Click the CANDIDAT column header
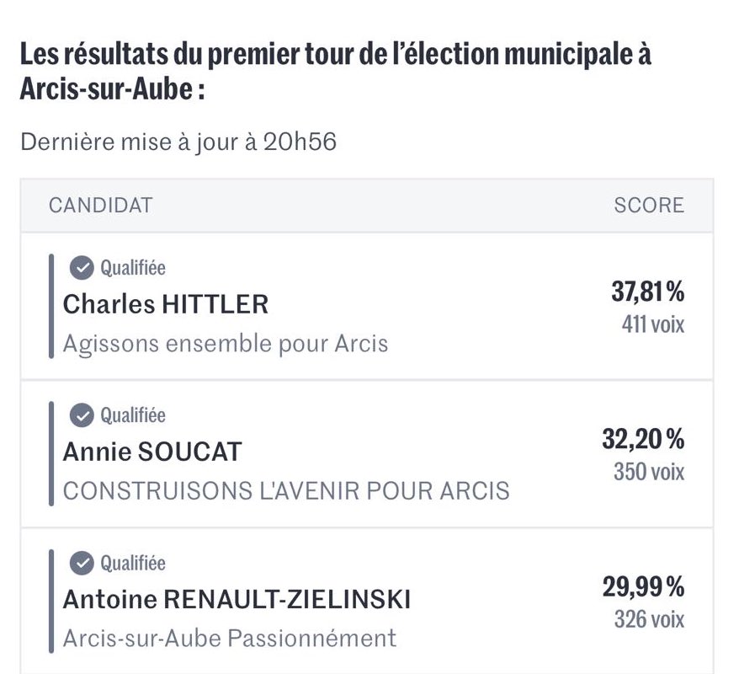This screenshot has height=674, width=739. (x=101, y=206)
